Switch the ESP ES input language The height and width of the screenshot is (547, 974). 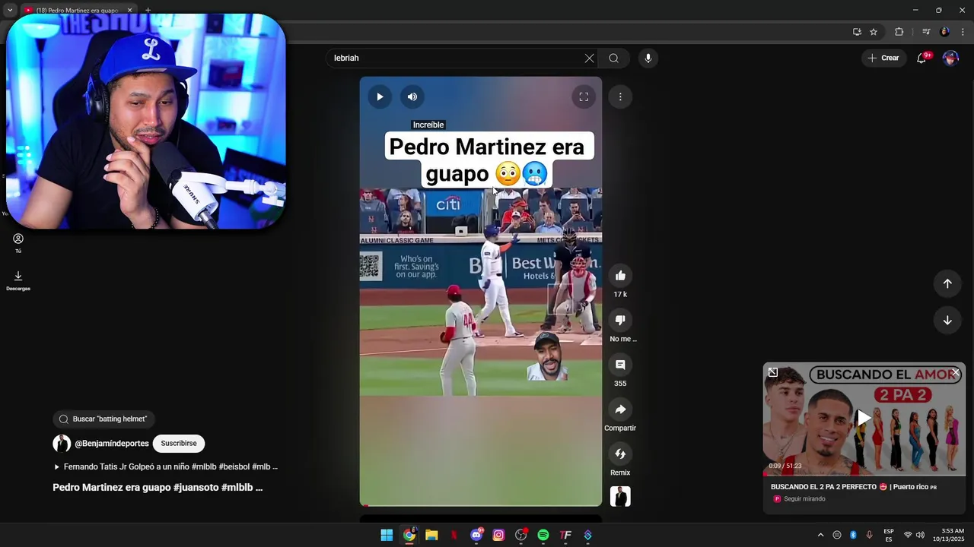point(889,535)
